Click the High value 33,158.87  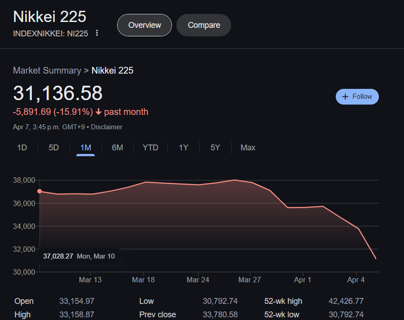point(77,315)
